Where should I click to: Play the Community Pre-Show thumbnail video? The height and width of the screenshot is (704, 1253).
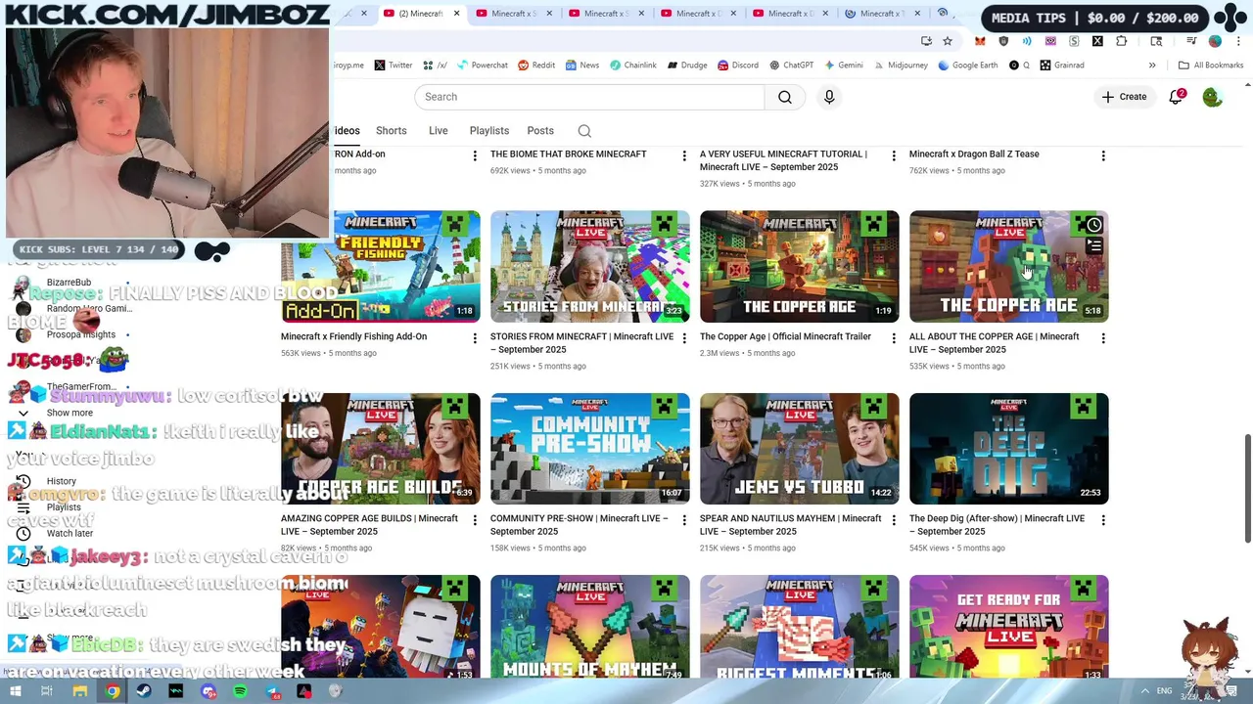click(x=589, y=449)
